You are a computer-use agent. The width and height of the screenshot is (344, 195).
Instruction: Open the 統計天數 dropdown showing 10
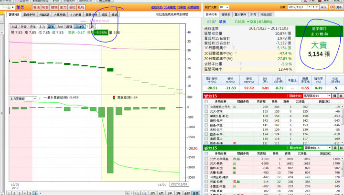click(x=224, y=7)
